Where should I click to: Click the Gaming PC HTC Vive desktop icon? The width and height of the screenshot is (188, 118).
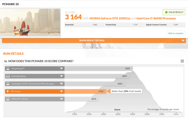pyautogui.click(x=8, y=84)
